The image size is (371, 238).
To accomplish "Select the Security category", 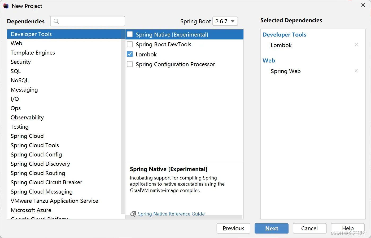I will pos(21,62).
